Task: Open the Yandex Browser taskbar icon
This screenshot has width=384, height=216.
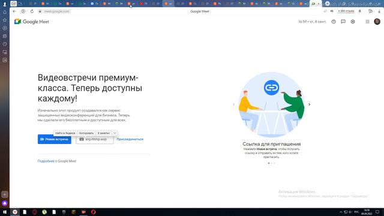Action: coord(15,212)
